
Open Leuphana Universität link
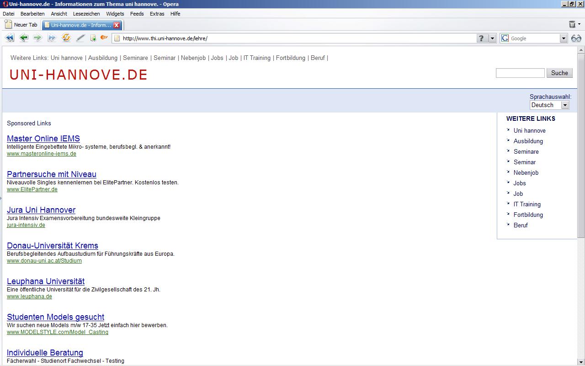(x=46, y=281)
